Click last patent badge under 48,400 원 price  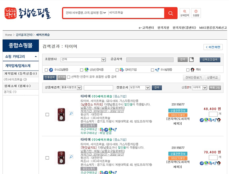pos(219,120)
